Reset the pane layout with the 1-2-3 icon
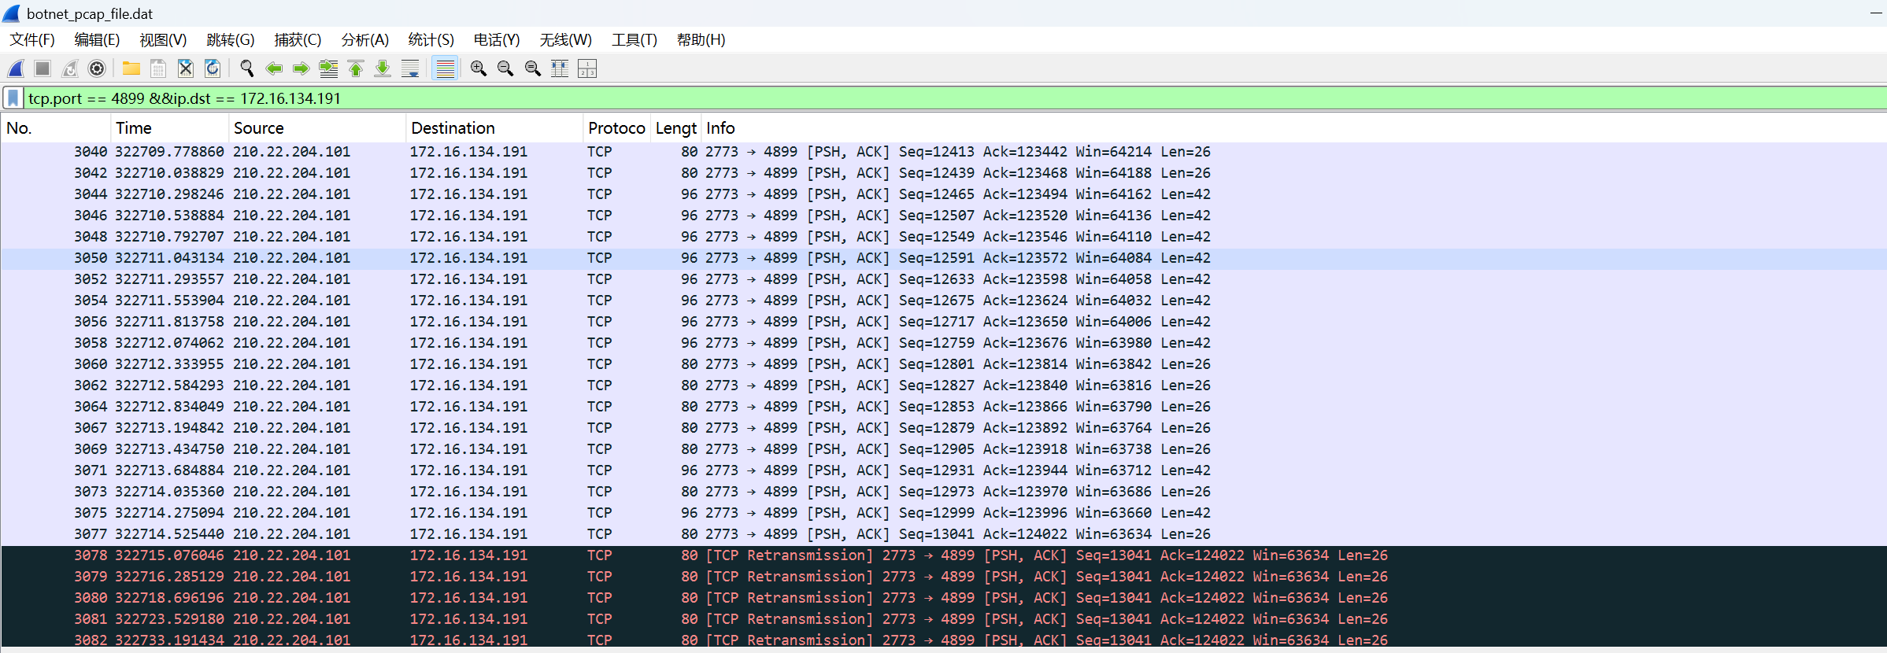Viewport: 1887px width, 653px height. coord(587,68)
